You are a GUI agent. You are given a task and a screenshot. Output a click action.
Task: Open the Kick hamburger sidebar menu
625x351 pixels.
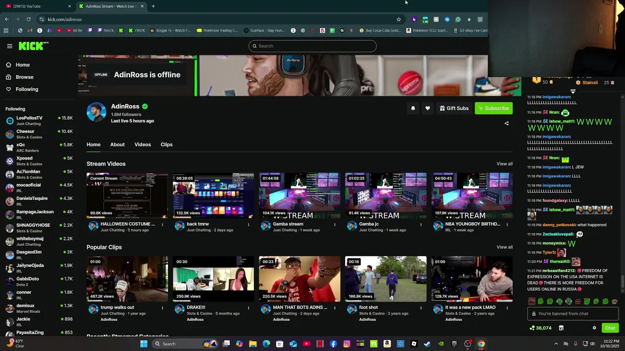(x=9, y=46)
